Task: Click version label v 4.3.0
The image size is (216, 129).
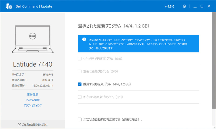Action: pos(170,6)
